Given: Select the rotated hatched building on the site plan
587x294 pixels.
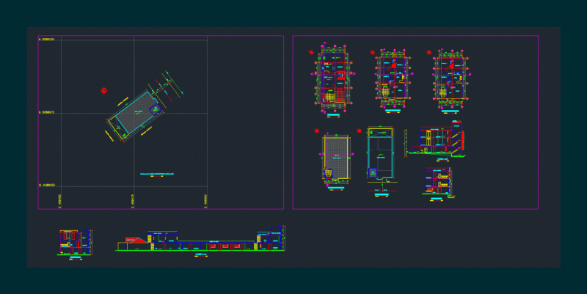Looking at the screenshot, I should [136, 115].
